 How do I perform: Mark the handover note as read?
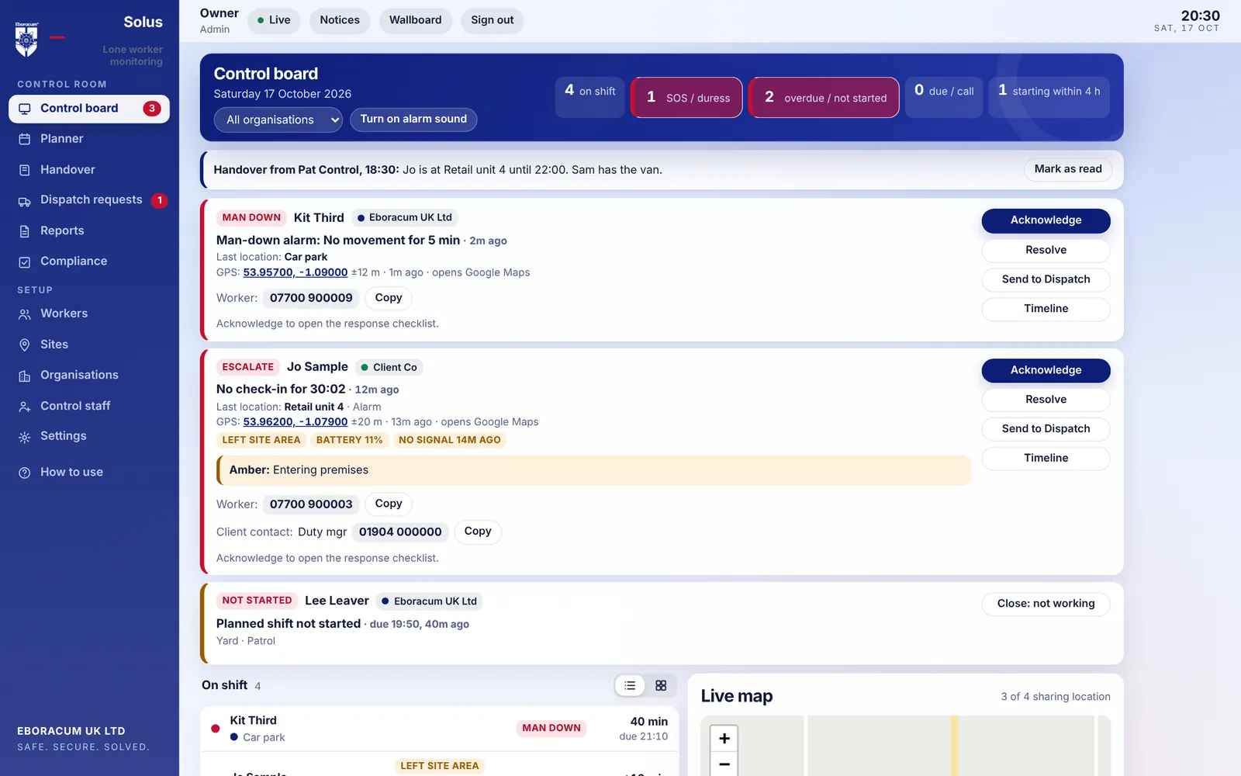click(x=1068, y=169)
